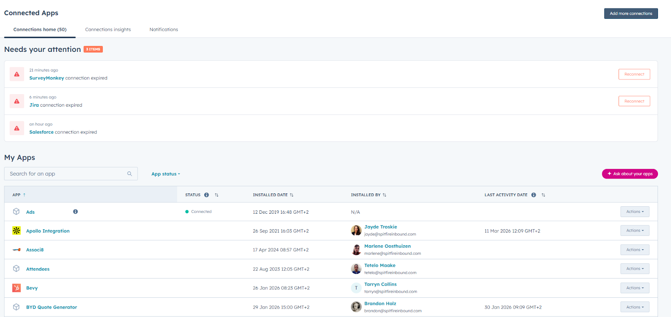Open the Salesforce link
This screenshot has height=317, width=671.
42,132
